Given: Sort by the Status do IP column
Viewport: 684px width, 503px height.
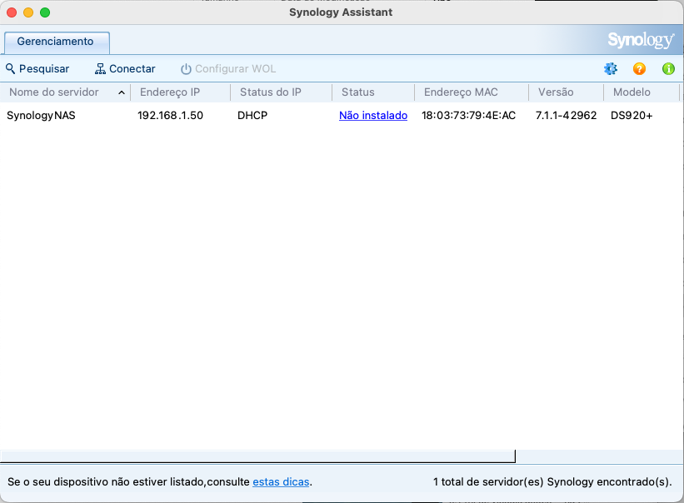Looking at the screenshot, I should point(270,92).
